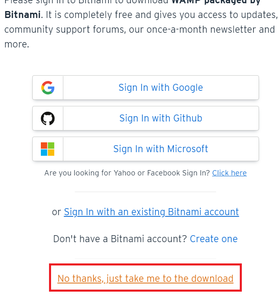Screen dimensions: 279x299
Task: Sign in with an existing Bitnami account
Action: pos(151,212)
